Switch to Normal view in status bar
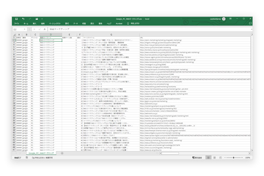The image size is (264, 176). coord(209,158)
